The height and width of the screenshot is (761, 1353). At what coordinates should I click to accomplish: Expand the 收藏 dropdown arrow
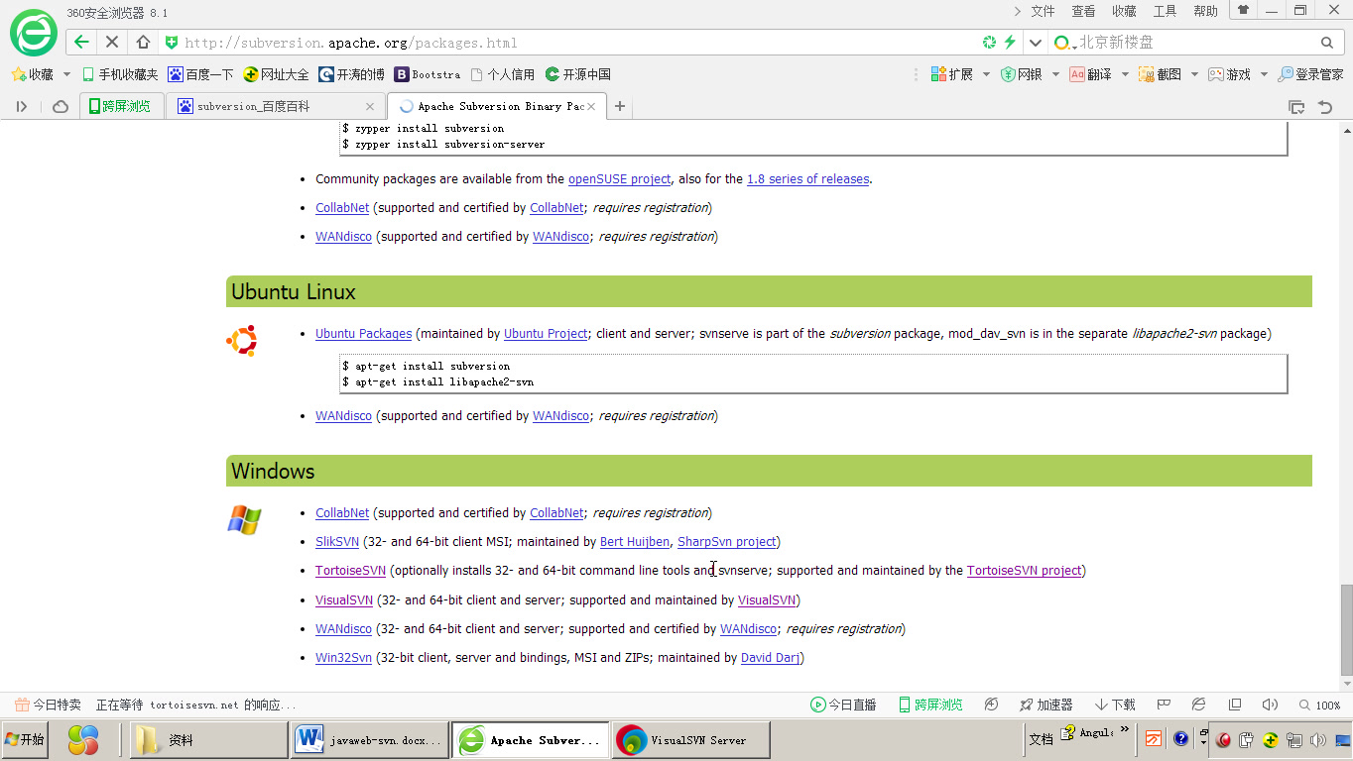point(67,74)
